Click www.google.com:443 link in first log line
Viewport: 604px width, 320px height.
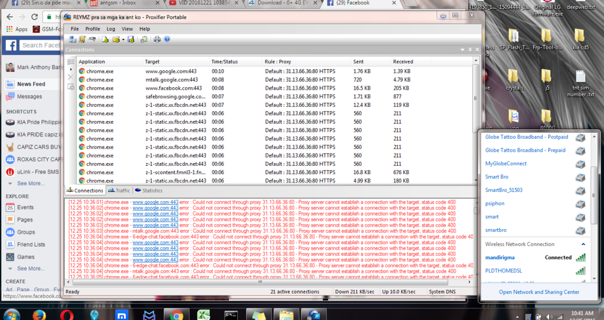(x=155, y=202)
